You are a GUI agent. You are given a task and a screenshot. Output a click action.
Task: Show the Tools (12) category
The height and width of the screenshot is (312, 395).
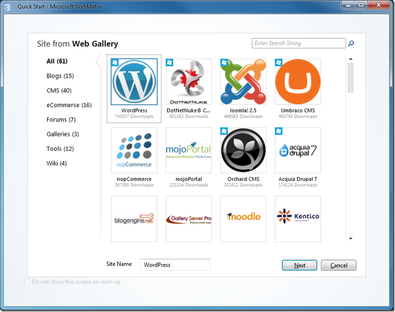[x=60, y=148]
